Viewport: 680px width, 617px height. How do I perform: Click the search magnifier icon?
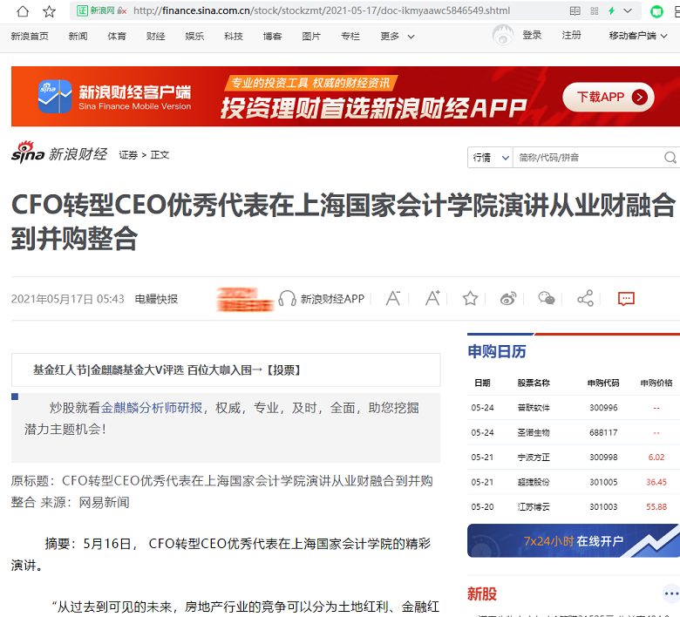pos(670,158)
